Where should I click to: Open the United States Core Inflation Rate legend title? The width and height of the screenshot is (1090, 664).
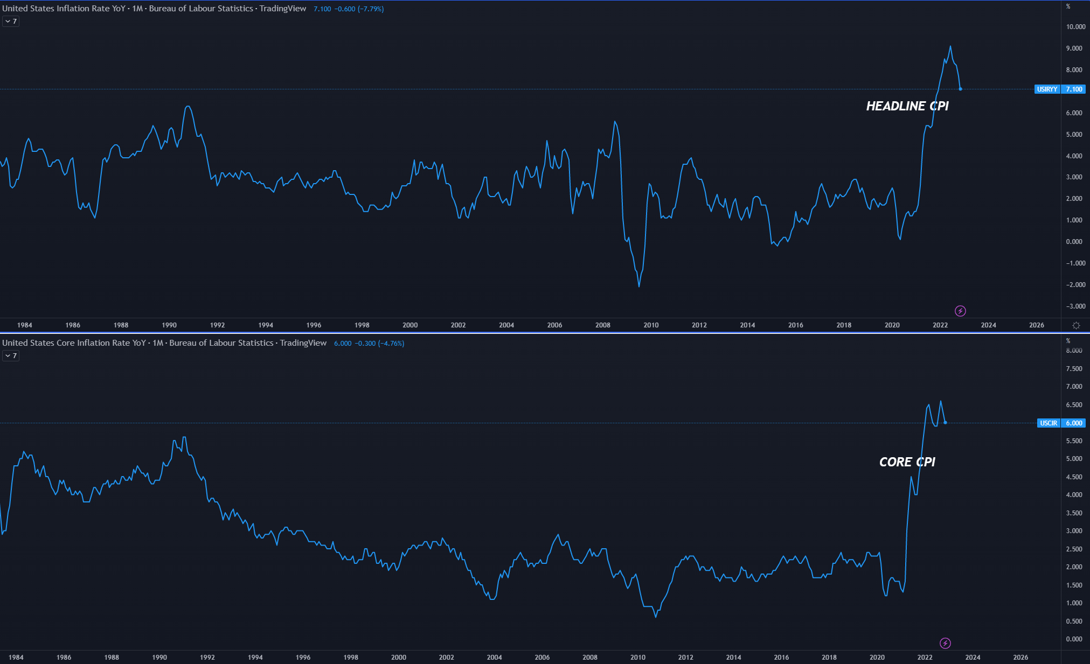click(x=74, y=343)
